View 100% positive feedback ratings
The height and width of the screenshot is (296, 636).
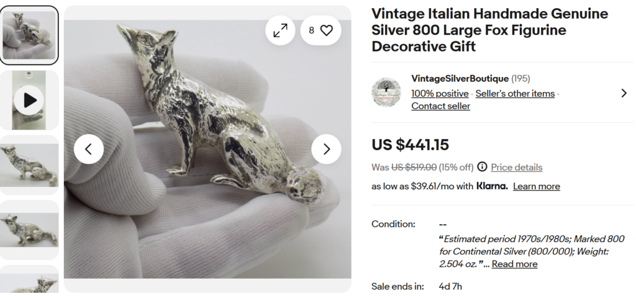coord(440,94)
